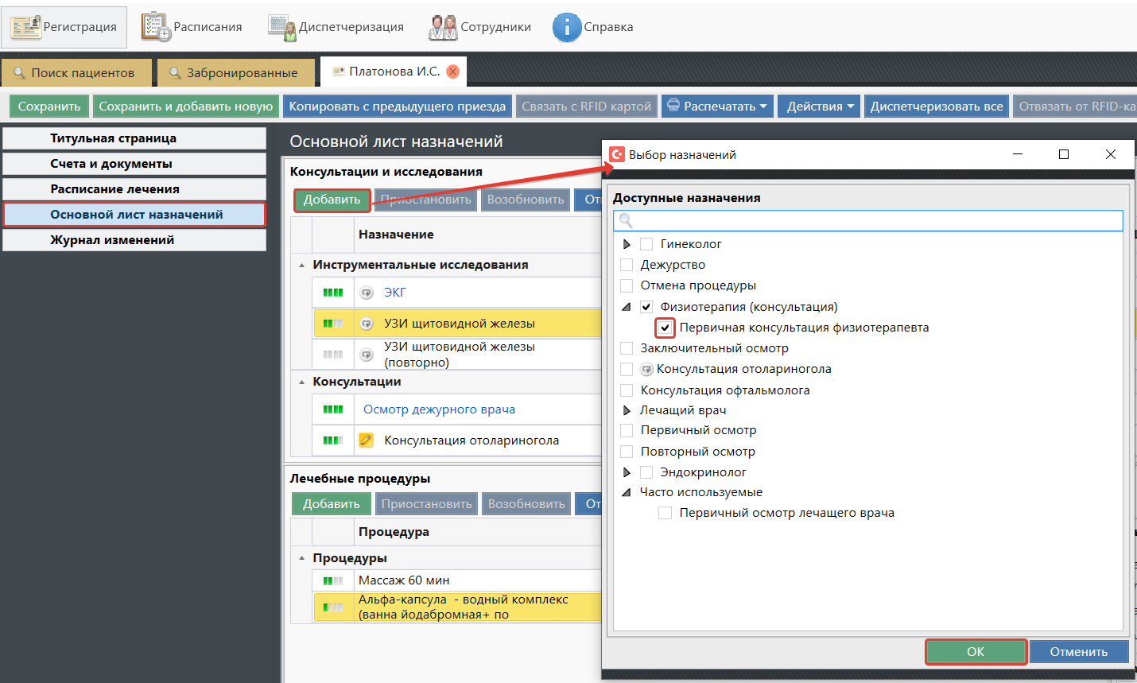Open Диспетчеризация module icon

click(x=281, y=27)
